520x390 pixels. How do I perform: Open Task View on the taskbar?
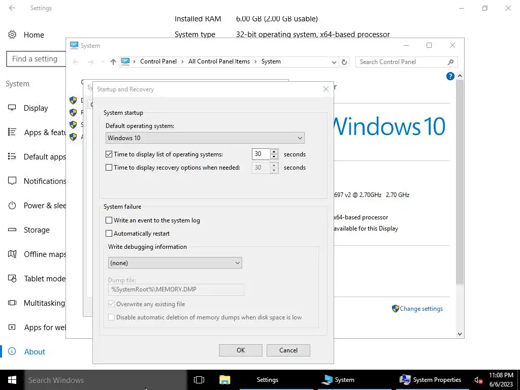pos(199,380)
